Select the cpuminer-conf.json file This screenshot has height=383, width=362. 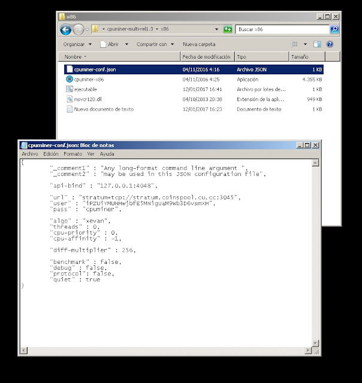[x=194, y=69]
